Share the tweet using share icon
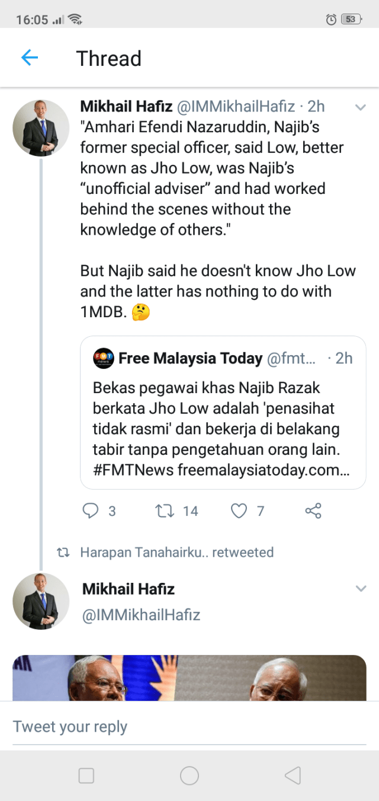The width and height of the screenshot is (379, 801). (313, 510)
